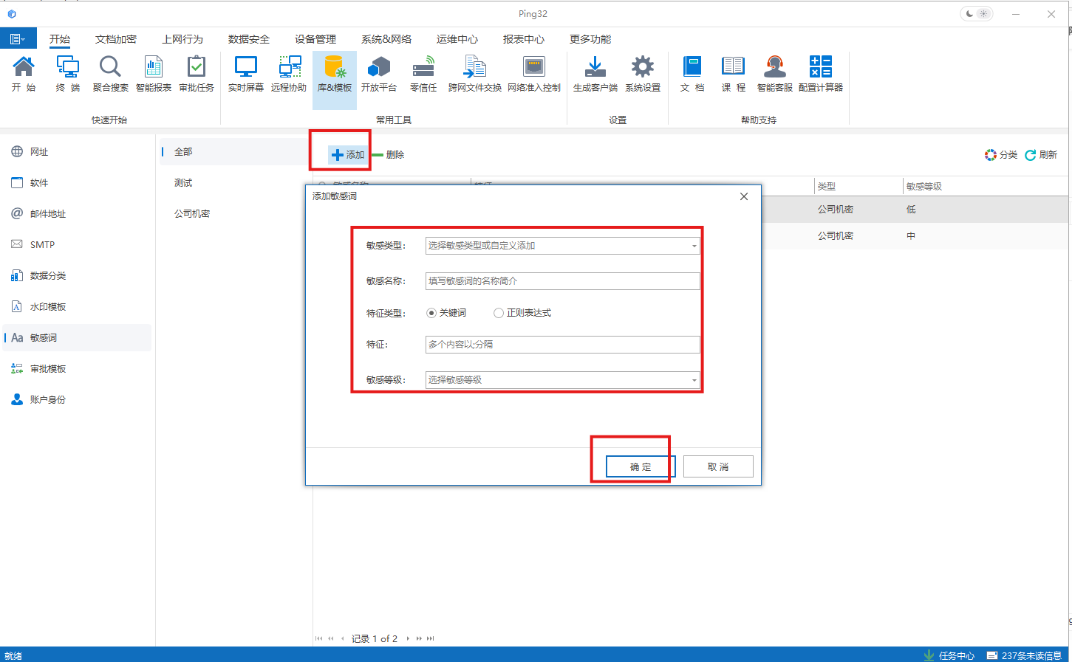1072x662 pixels.
Task: Contact 智能客服 smart support
Action: pyautogui.click(x=774, y=73)
